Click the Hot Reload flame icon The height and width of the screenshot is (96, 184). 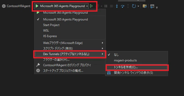pos(97,6)
